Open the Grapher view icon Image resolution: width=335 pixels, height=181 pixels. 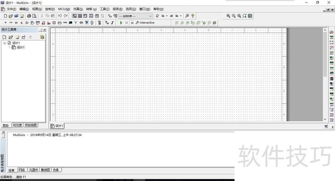(x=91, y=16)
